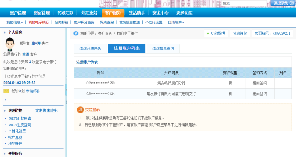Open SWIFT汇款申请 quick link
The width and height of the screenshot is (296, 157).
coord(20,119)
